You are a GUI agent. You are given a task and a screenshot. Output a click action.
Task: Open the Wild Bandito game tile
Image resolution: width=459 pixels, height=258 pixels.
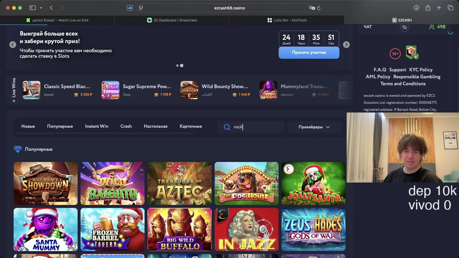pos(113,183)
